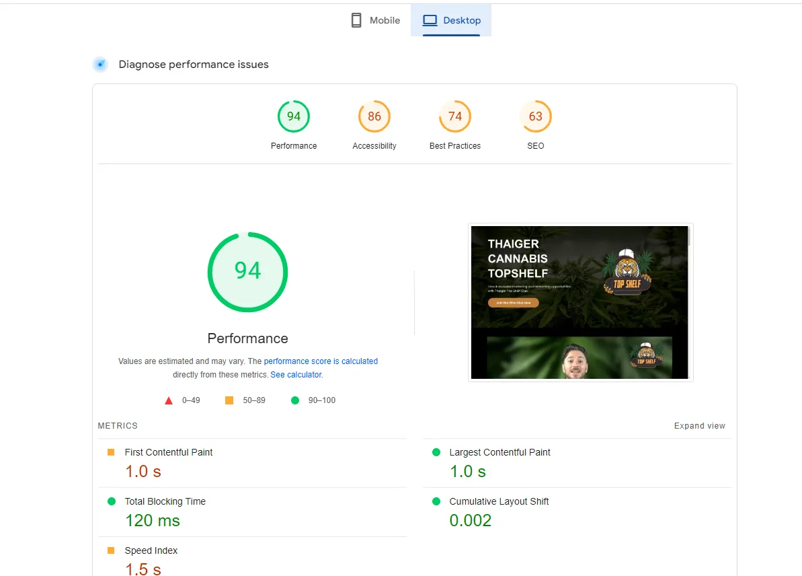This screenshot has width=802, height=576.
Task: Select the Best Practices 74 gauge
Action: (x=455, y=116)
